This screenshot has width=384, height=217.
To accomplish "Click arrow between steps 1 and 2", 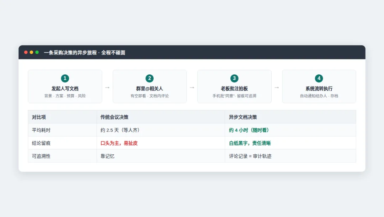I will point(107,88).
